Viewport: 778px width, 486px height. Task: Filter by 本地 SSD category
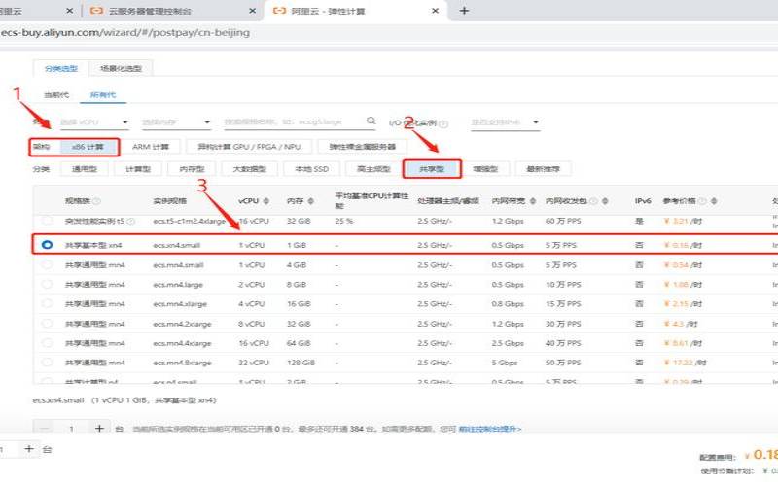click(311, 169)
